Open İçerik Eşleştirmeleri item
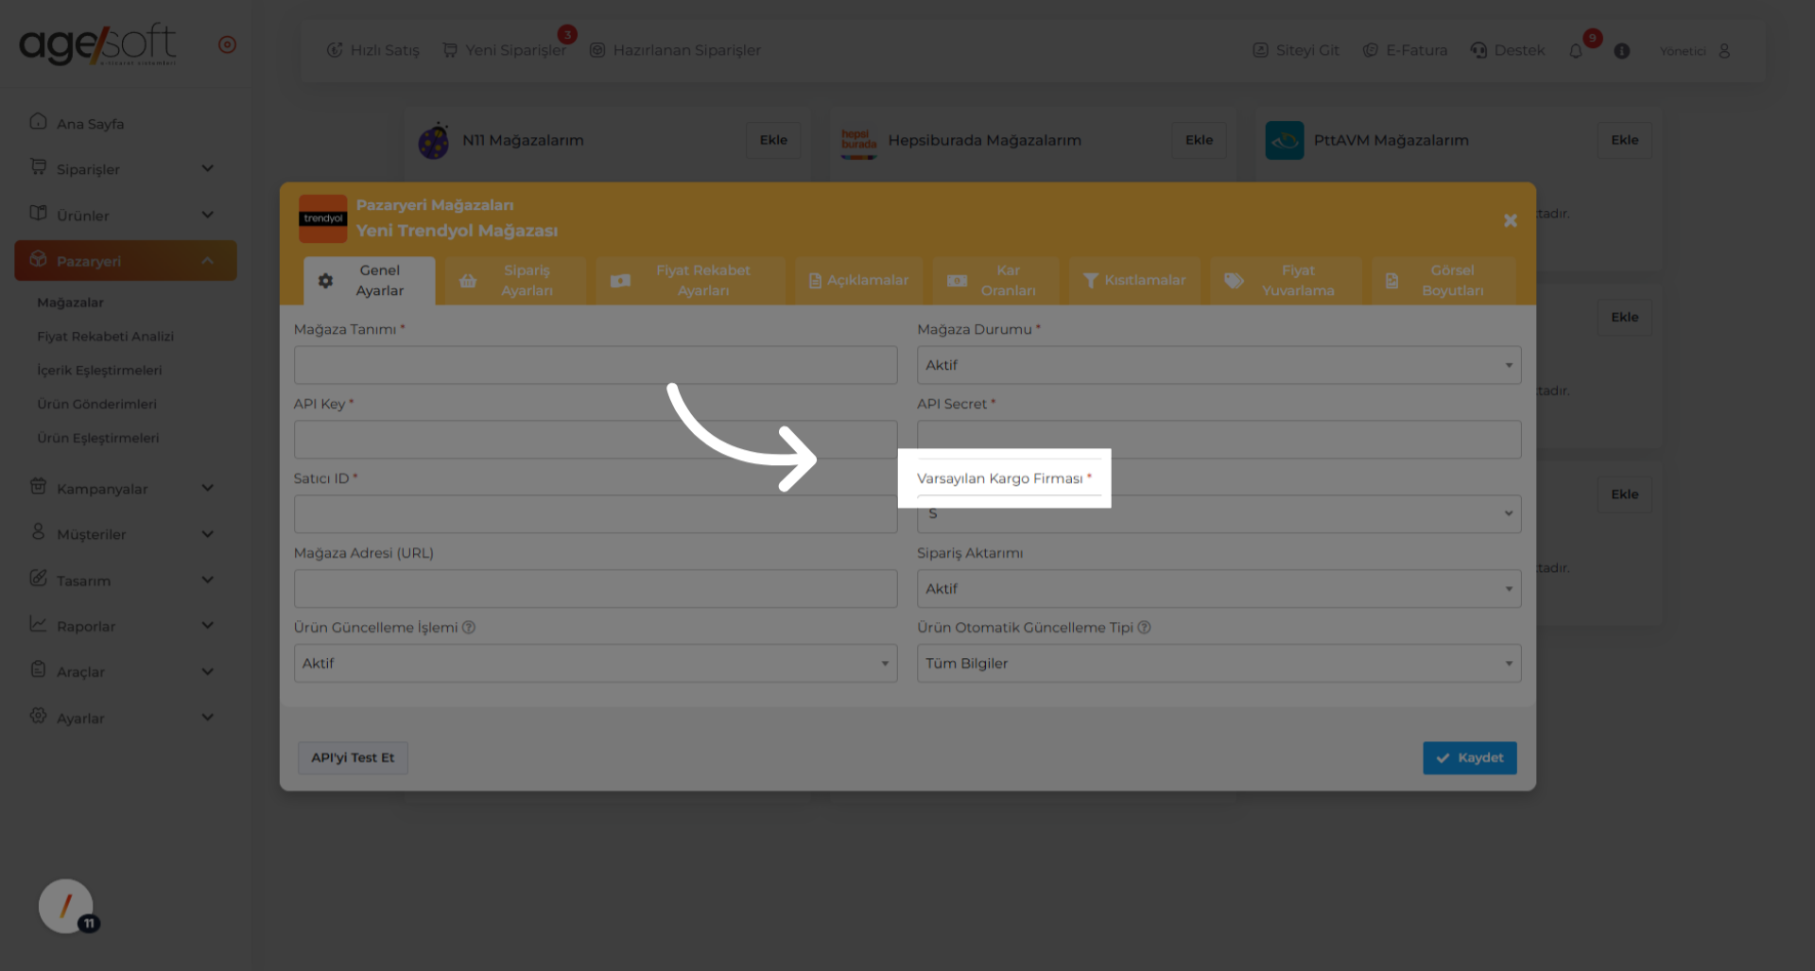1815x971 pixels. [99, 371]
